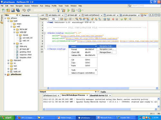Show the opened documents list dropdown
The height and width of the screenshot is (120, 161).
156,15
